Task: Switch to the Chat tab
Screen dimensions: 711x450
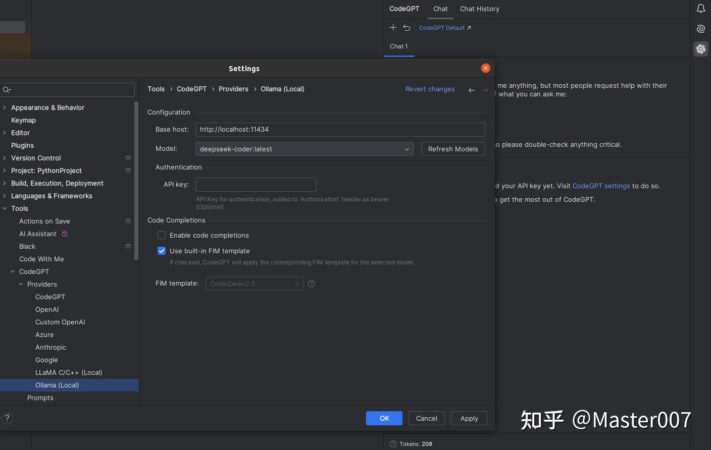Action: click(440, 9)
